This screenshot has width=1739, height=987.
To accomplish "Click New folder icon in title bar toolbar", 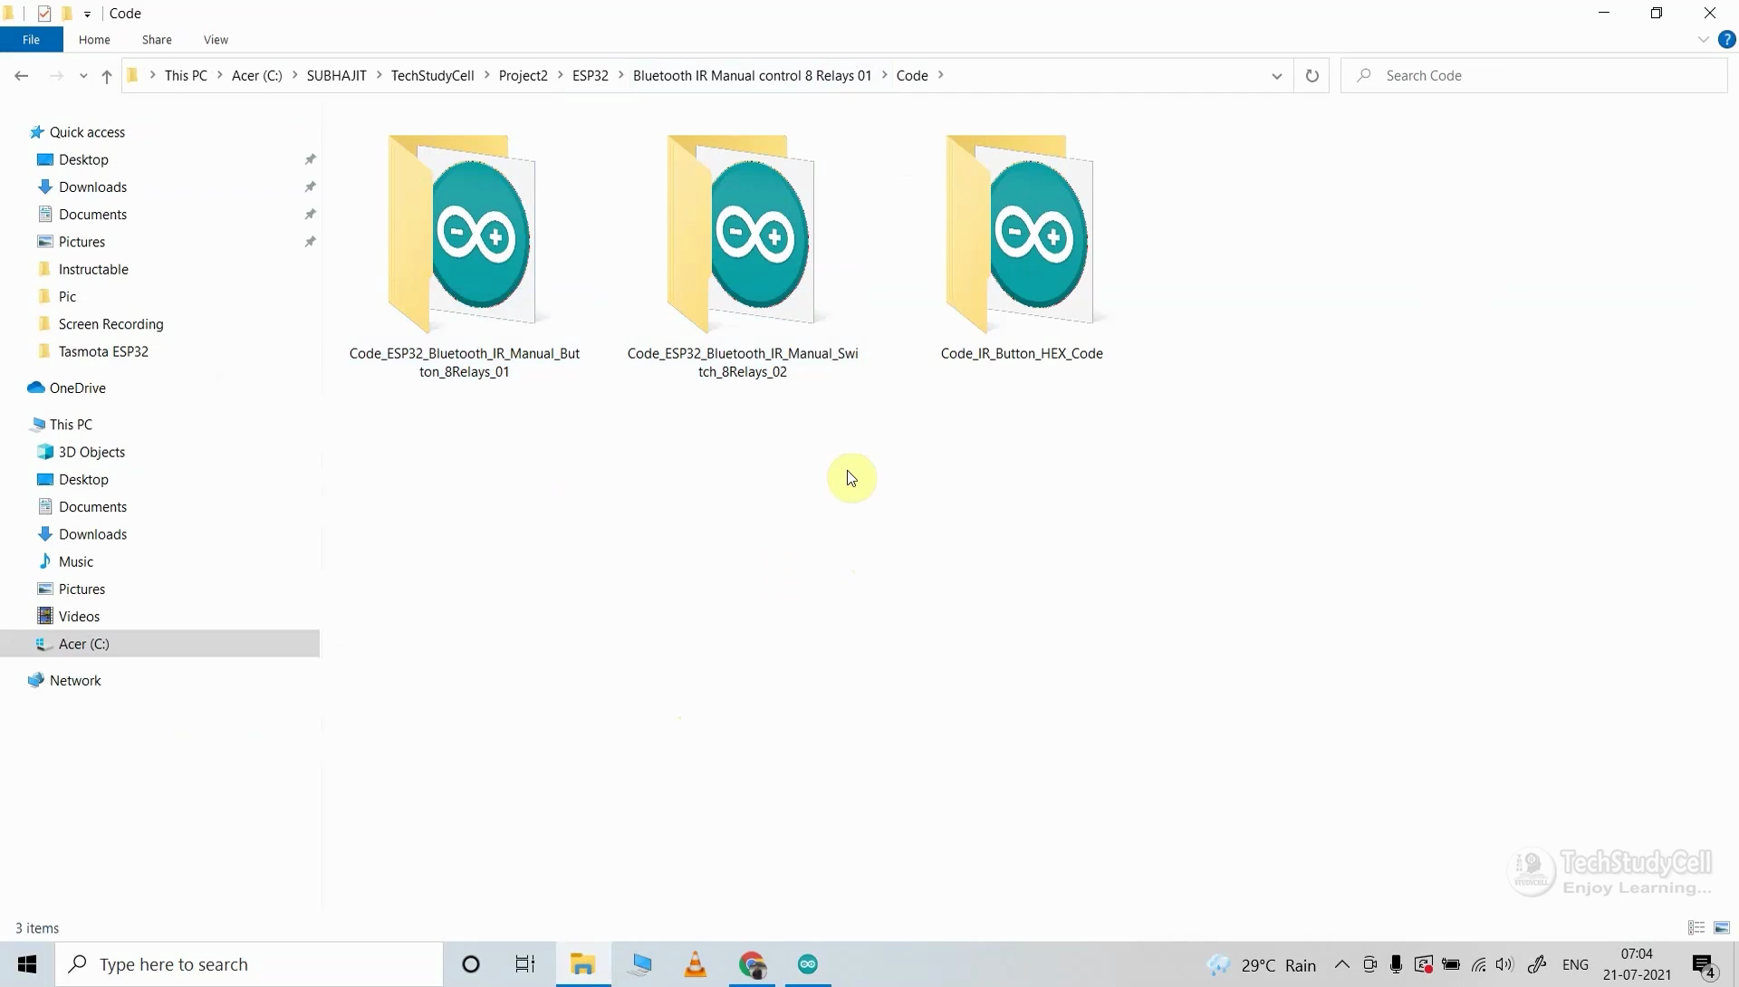I will pos(66,14).
